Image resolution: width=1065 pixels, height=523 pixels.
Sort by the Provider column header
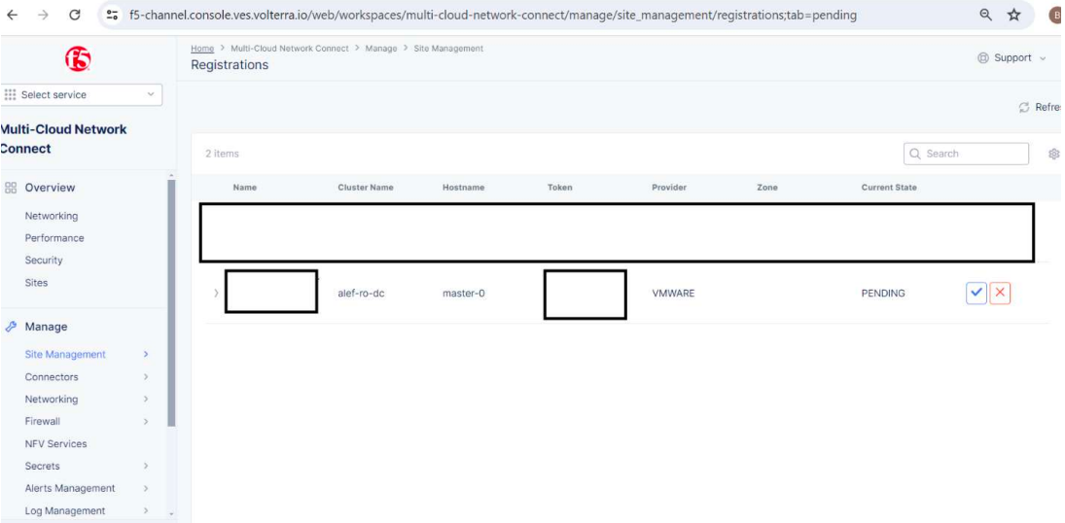(669, 188)
